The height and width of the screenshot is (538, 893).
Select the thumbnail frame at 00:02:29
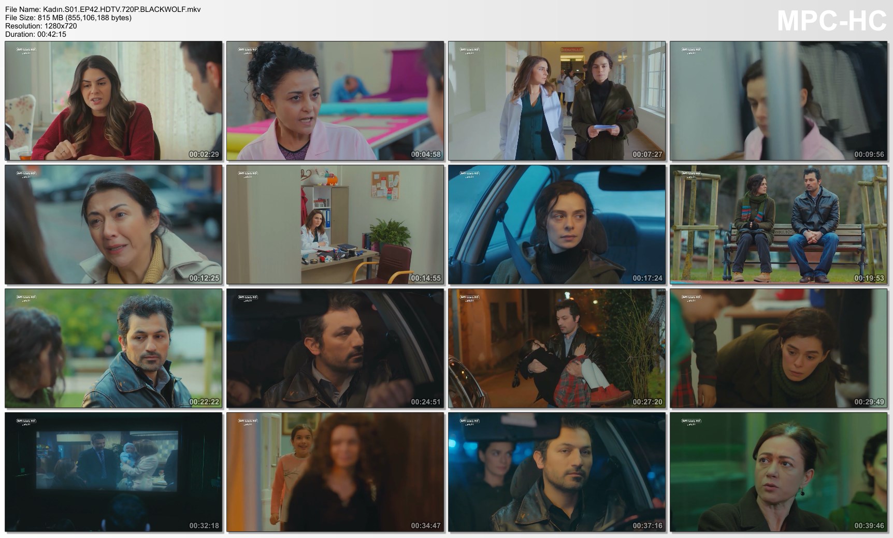[113, 101]
